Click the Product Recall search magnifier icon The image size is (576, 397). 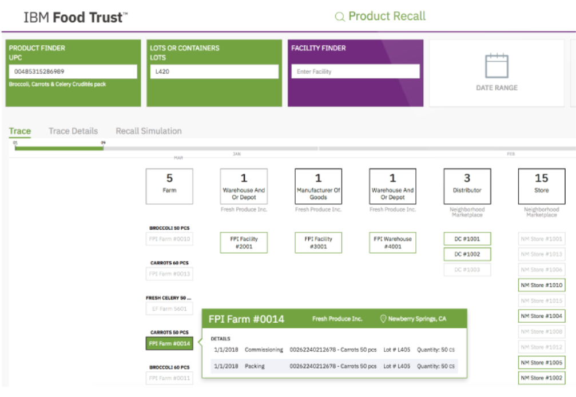[340, 17]
